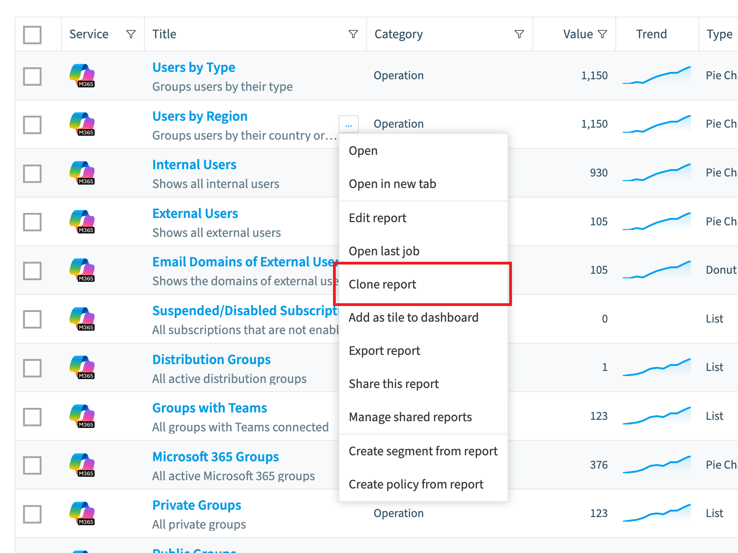Image resolution: width=738 pixels, height=553 pixels.
Task: Click the ellipsis button on Users by Region
Action: (x=349, y=124)
